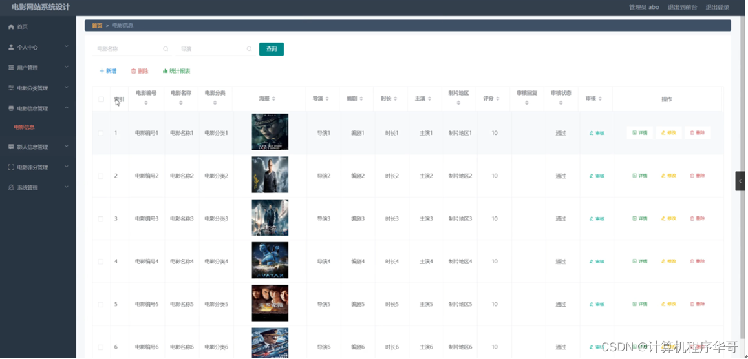The width and height of the screenshot is (748, 359).
Task: Sort by 主演 column arrows
Action: coord(429,99)
